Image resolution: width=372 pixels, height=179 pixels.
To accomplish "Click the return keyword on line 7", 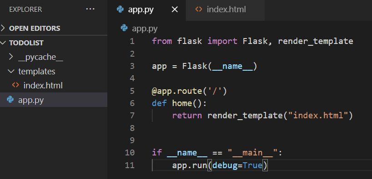I will pos(187,116).
